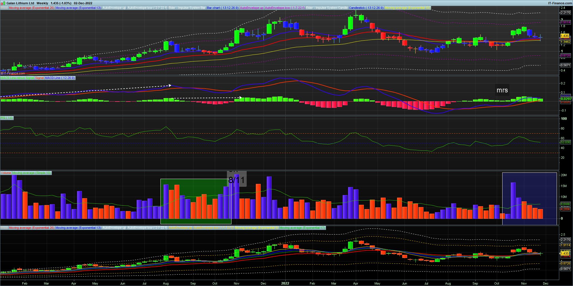Click the 0.5671 value on the bottom chart axis
The width and height of the screenshot is (573, 286).
(x=566, y=269)
